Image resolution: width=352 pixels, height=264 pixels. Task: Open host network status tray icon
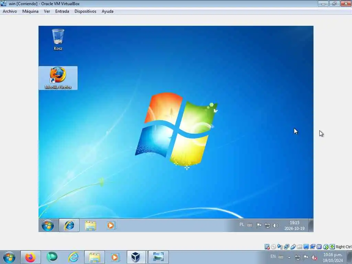click(297, 257)
